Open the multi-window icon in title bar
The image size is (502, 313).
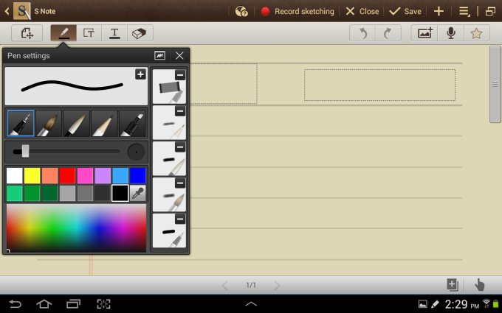(490, 12)
